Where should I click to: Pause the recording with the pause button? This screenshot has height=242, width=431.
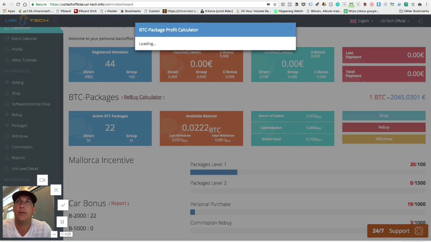[62, 222]
